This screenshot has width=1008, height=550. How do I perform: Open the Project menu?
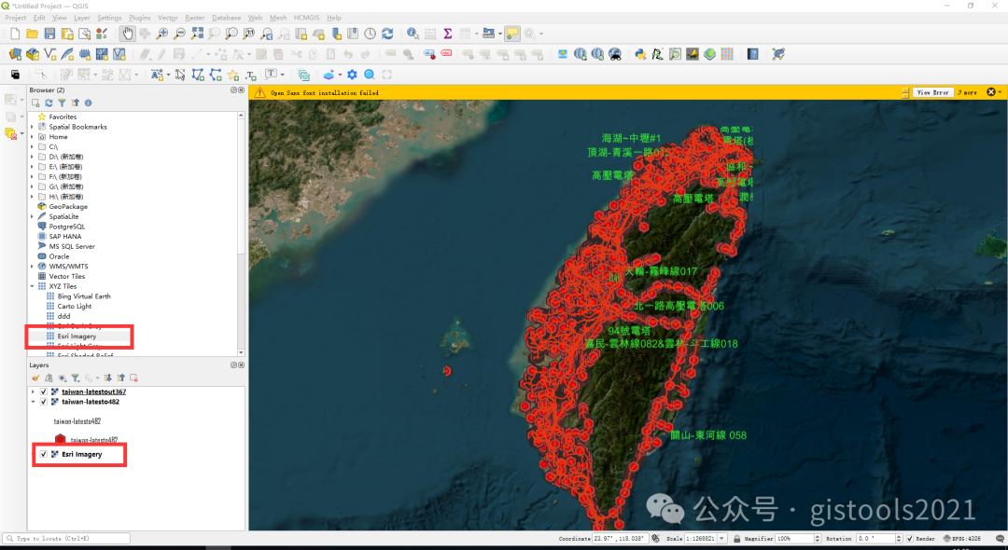coord(16,18)
